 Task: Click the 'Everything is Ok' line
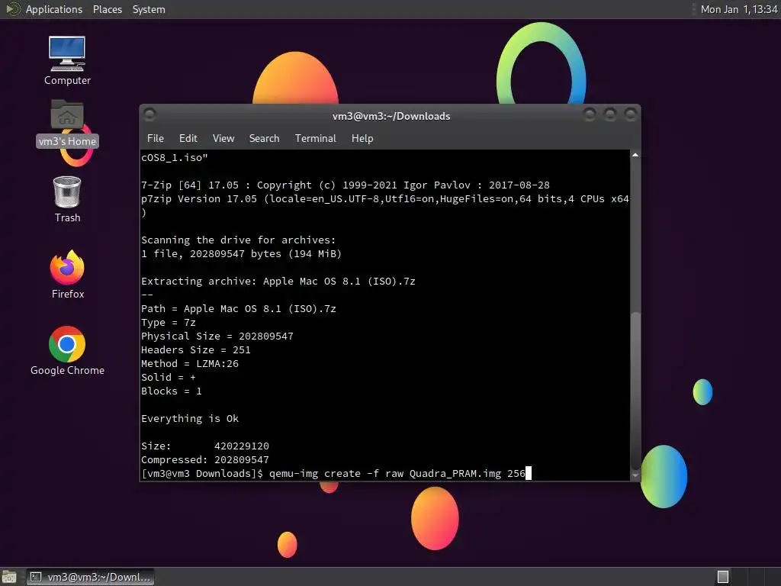[x=190, y=419]
